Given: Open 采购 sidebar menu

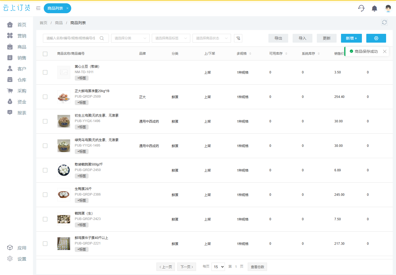Looking at the screenshot, I should [x=16, y=91].
